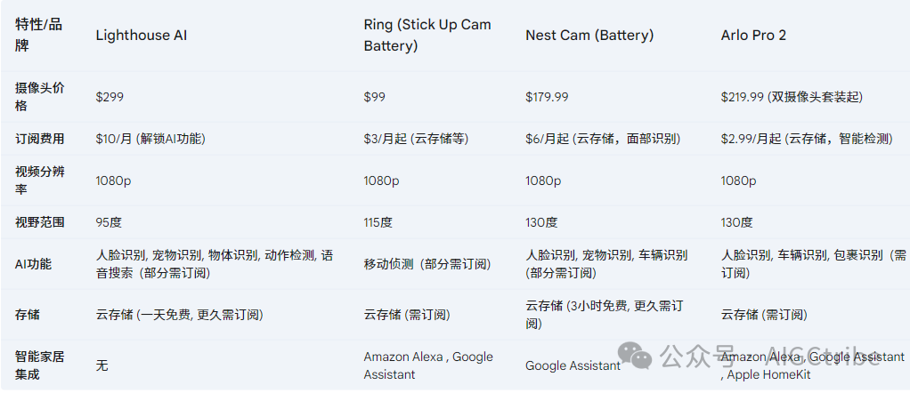The height and width of the screenshot is (393, 910).
Task: Select the 特性/品牌 header cell
Action: (x=37, y=36)
